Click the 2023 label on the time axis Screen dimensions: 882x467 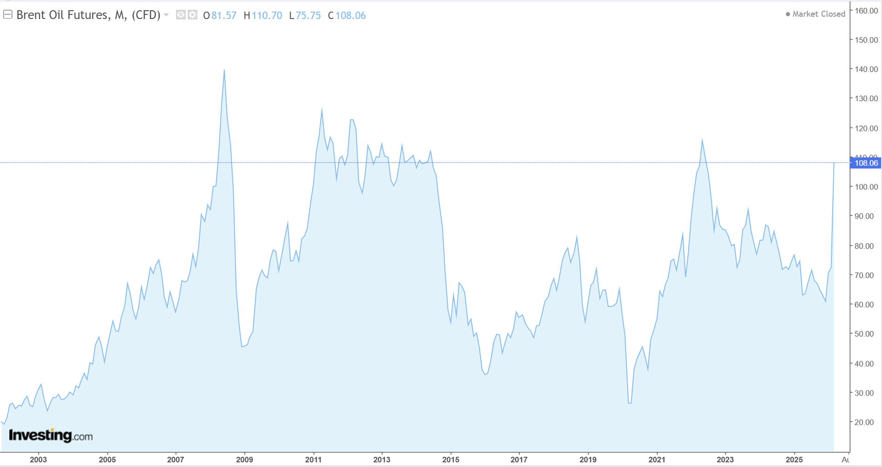pyautogui.click(x=725, y=460)
